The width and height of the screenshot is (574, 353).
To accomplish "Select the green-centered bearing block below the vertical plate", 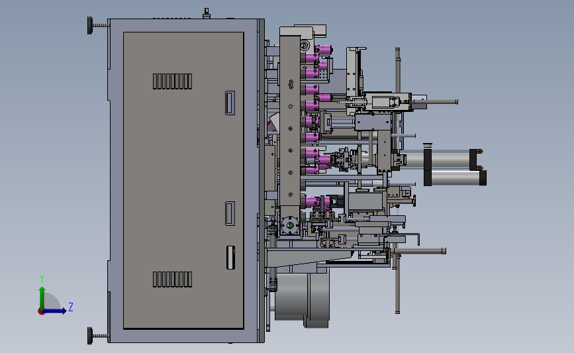I will tap(291, 225).
